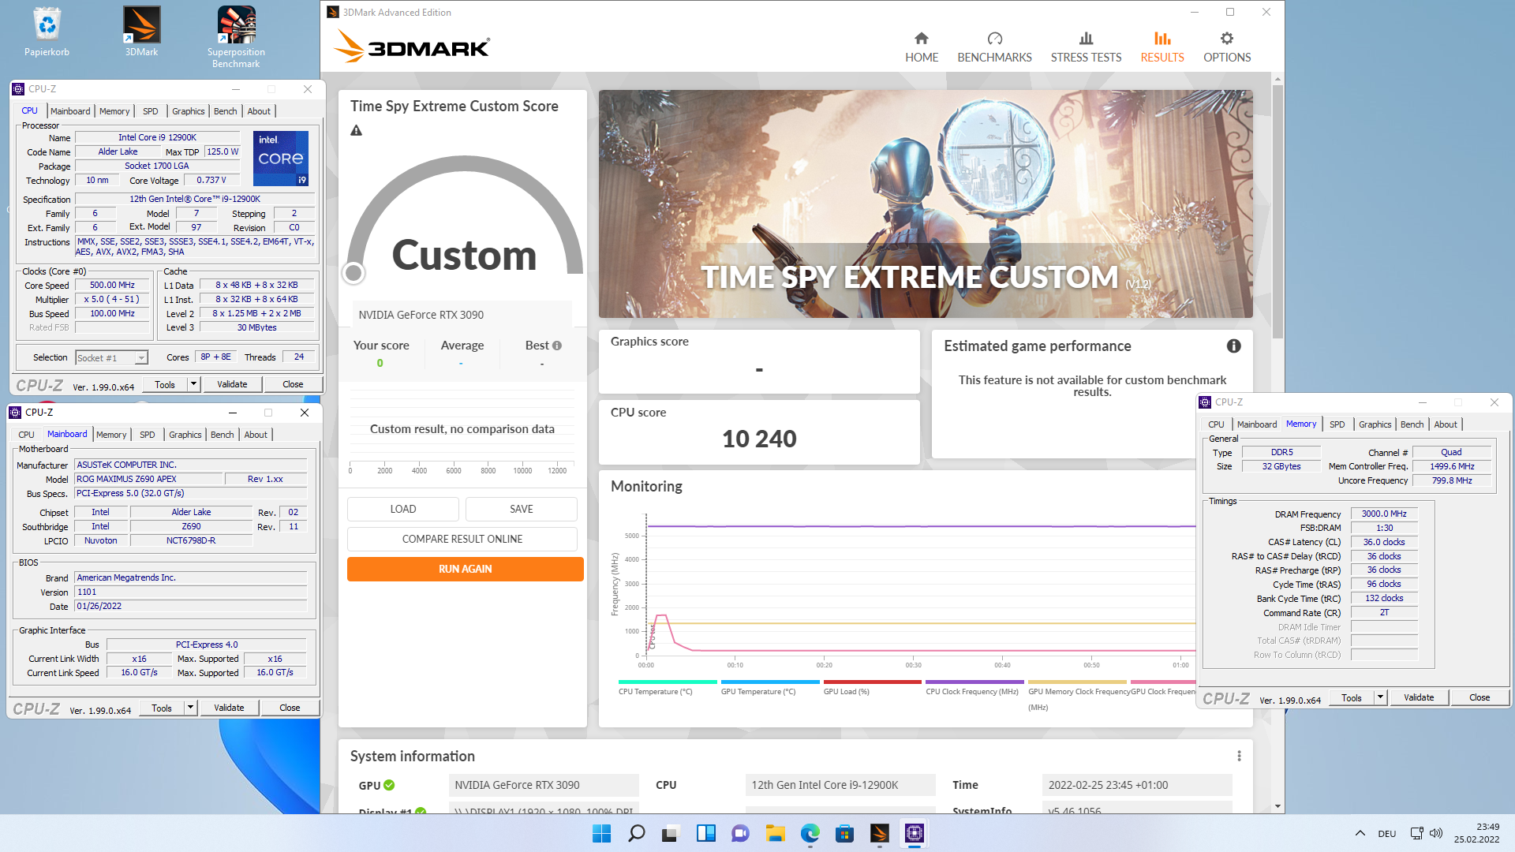Click GPU Temperature blue legend bar
This screenshot has width=1515, height=852.
pyautogui.click(x=770, y=682)
